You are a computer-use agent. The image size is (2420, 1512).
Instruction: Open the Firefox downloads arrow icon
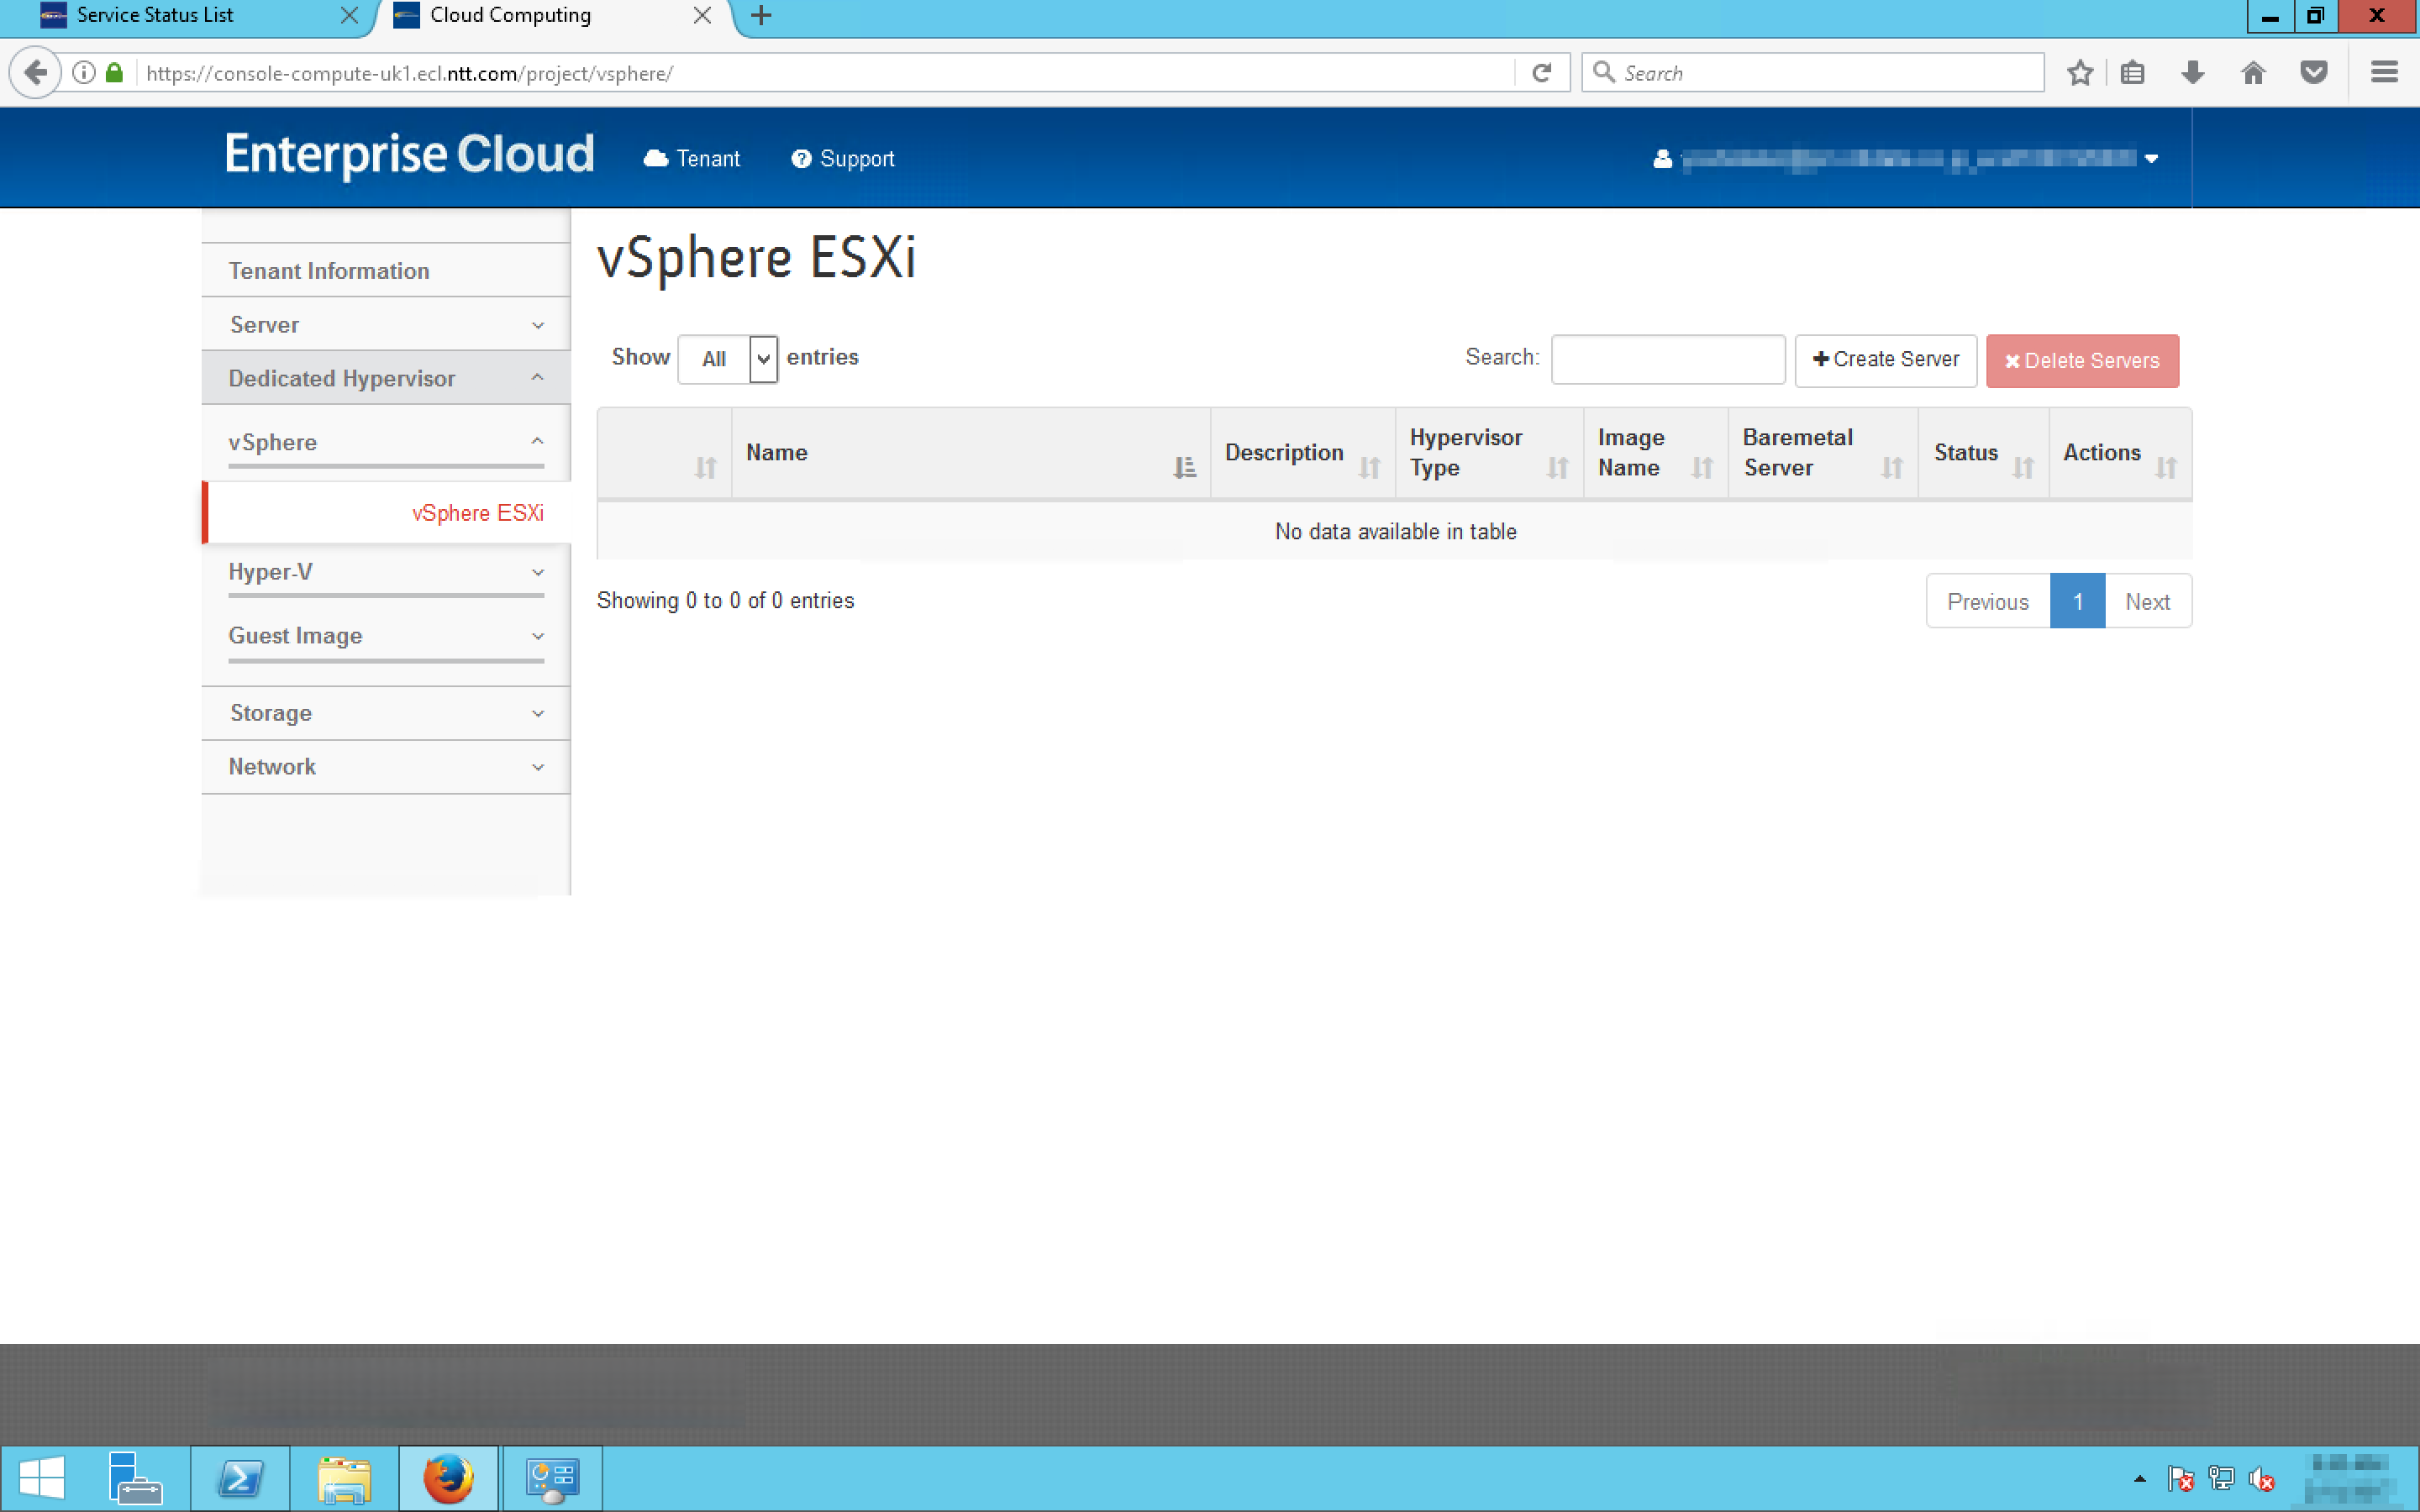pyautogui.click(x=2192, y=73)
